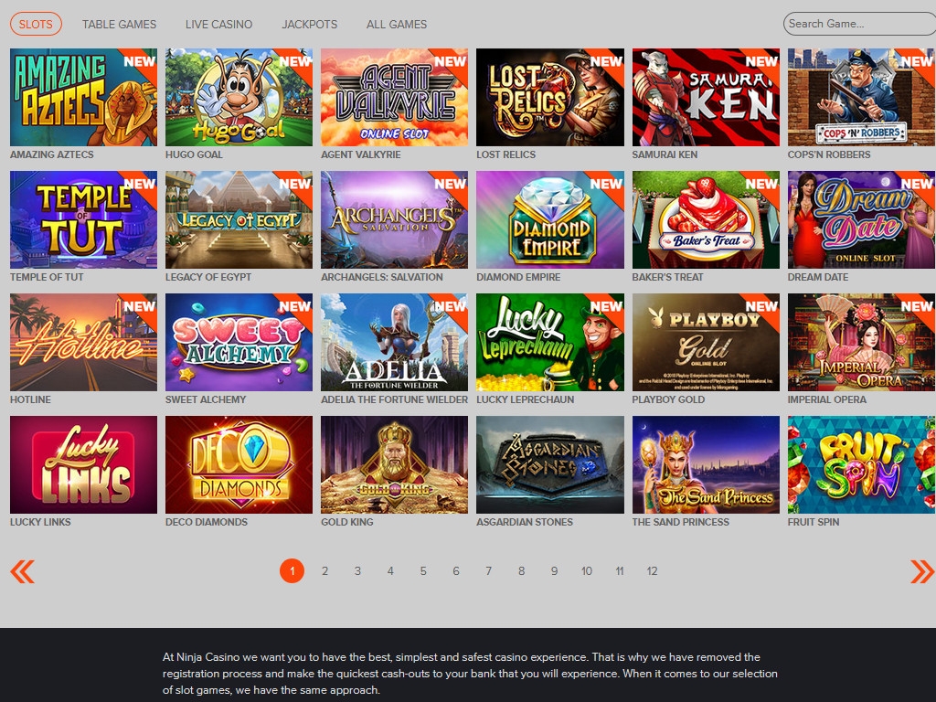This screenshot has width=936, height=702.
Task: Switch to the Live Casino tab
Action: (219, 25)
